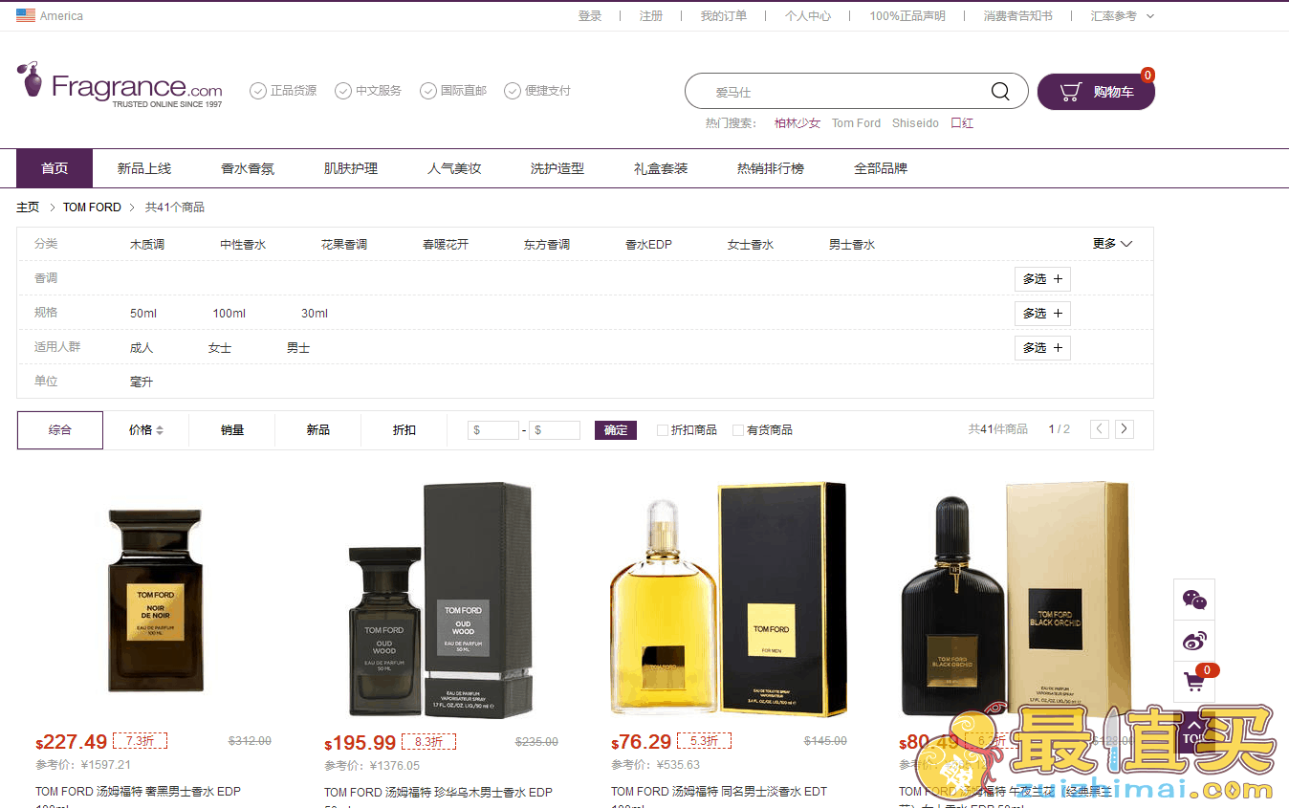Click maximum price input field

coord(555,430)
